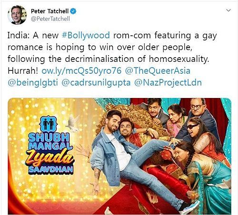
Task: Open the Peter Tatchell display name
Action: coord(50,11)
